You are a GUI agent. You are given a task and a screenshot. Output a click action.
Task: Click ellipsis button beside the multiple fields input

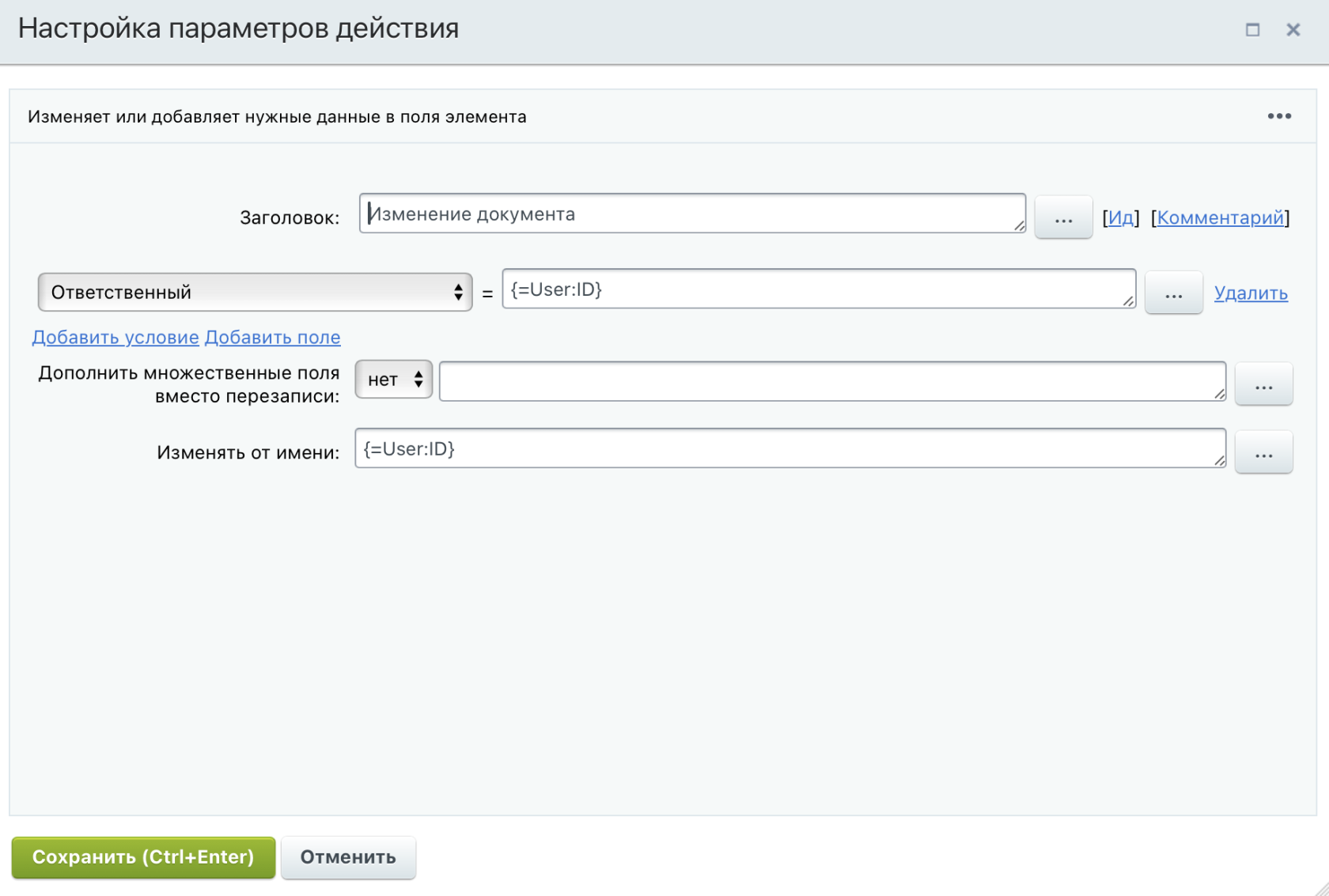click(1263, 384)
